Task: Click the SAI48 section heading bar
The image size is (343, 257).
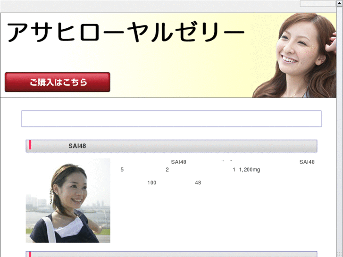Action: coord(171,146)
